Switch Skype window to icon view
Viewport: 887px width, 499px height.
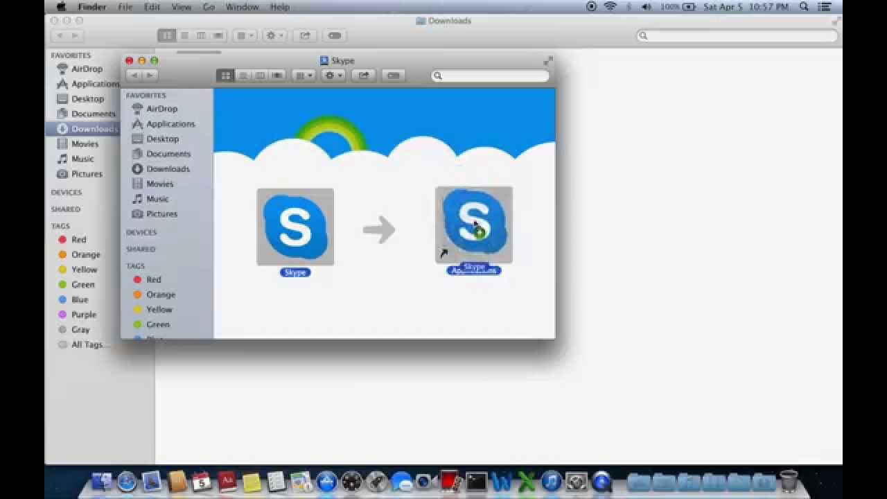[225, 76]
